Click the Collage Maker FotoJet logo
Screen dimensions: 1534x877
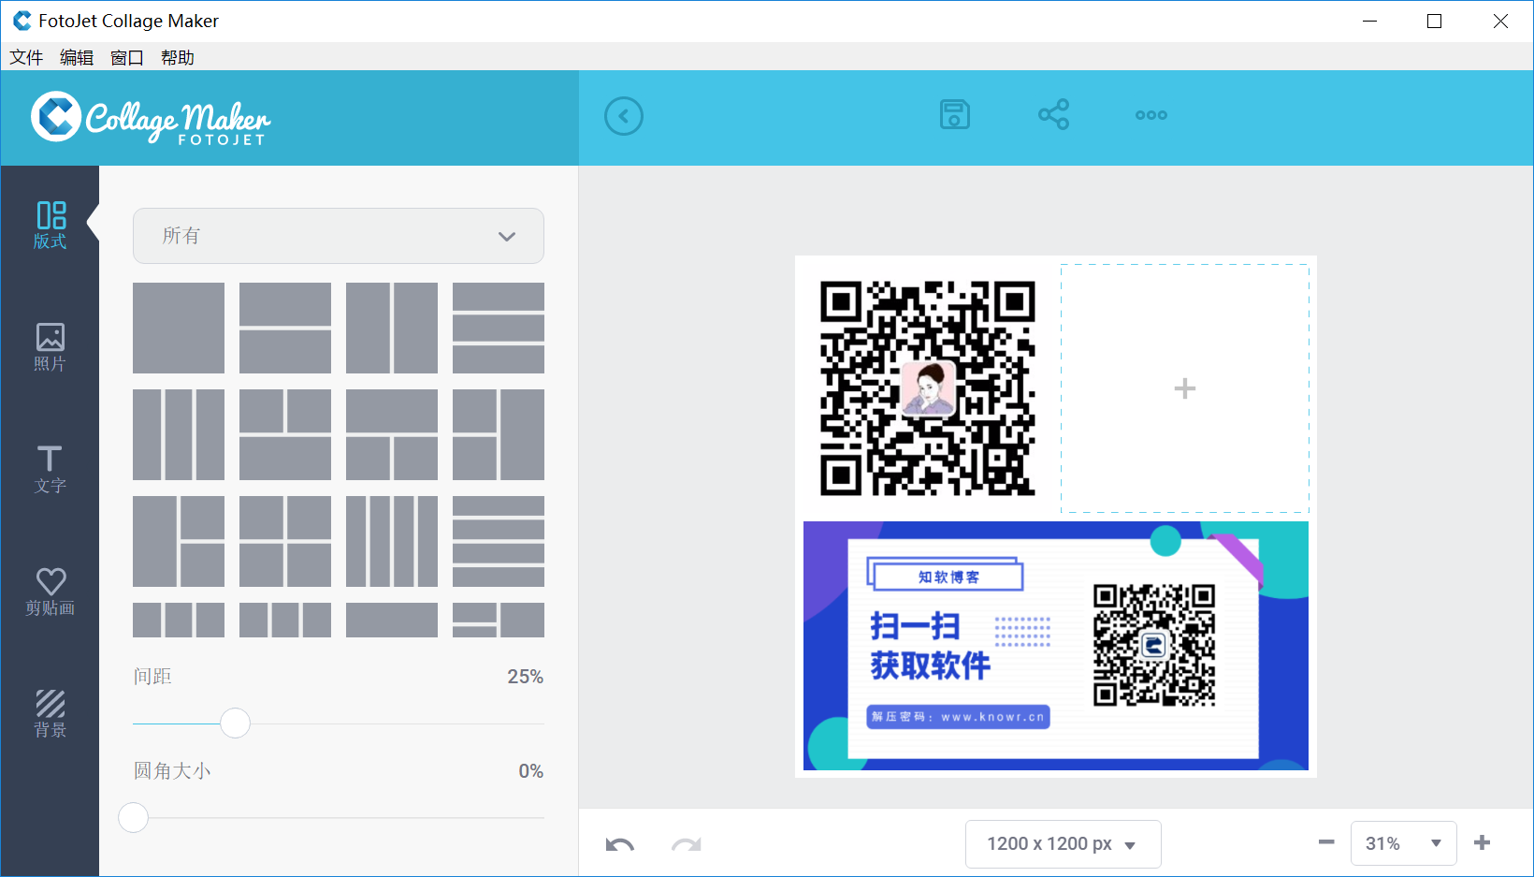(151, 118)
